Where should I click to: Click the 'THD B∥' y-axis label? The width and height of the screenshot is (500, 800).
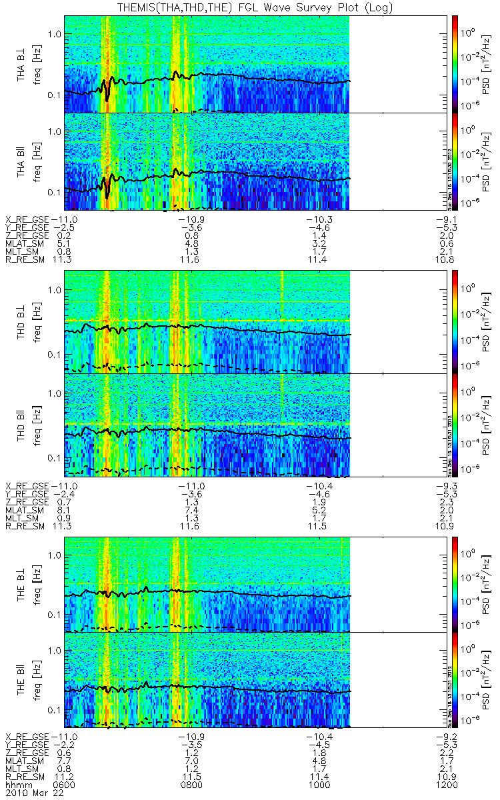pyautogui.click(x=22, y=425)
